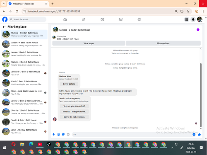
Task: Open Allison - 4 Beds 1 Bath House chat
Action: click(24, 44)
